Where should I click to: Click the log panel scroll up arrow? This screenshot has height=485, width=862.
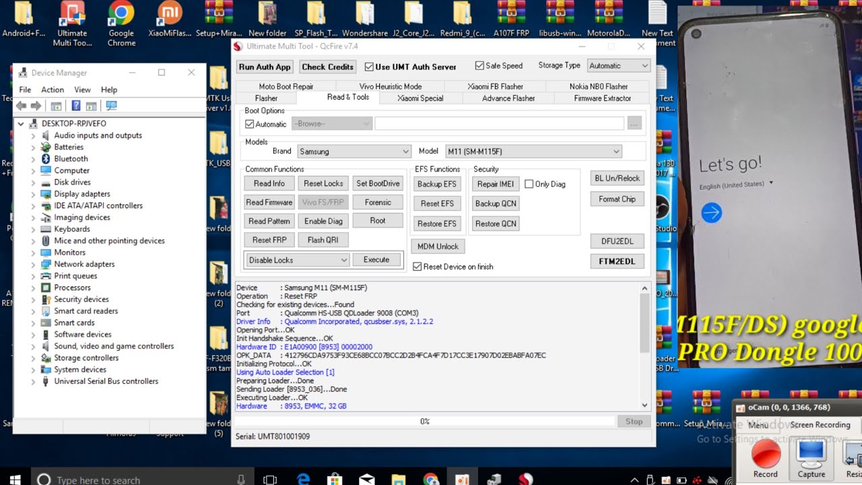(x=644, y=288)
